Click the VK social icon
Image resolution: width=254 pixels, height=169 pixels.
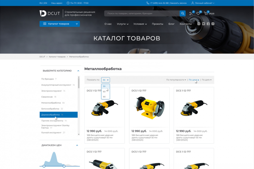[199, 24]
